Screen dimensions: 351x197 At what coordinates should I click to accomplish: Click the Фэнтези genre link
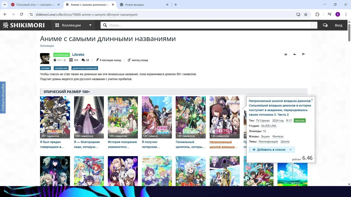pos(278,136)
